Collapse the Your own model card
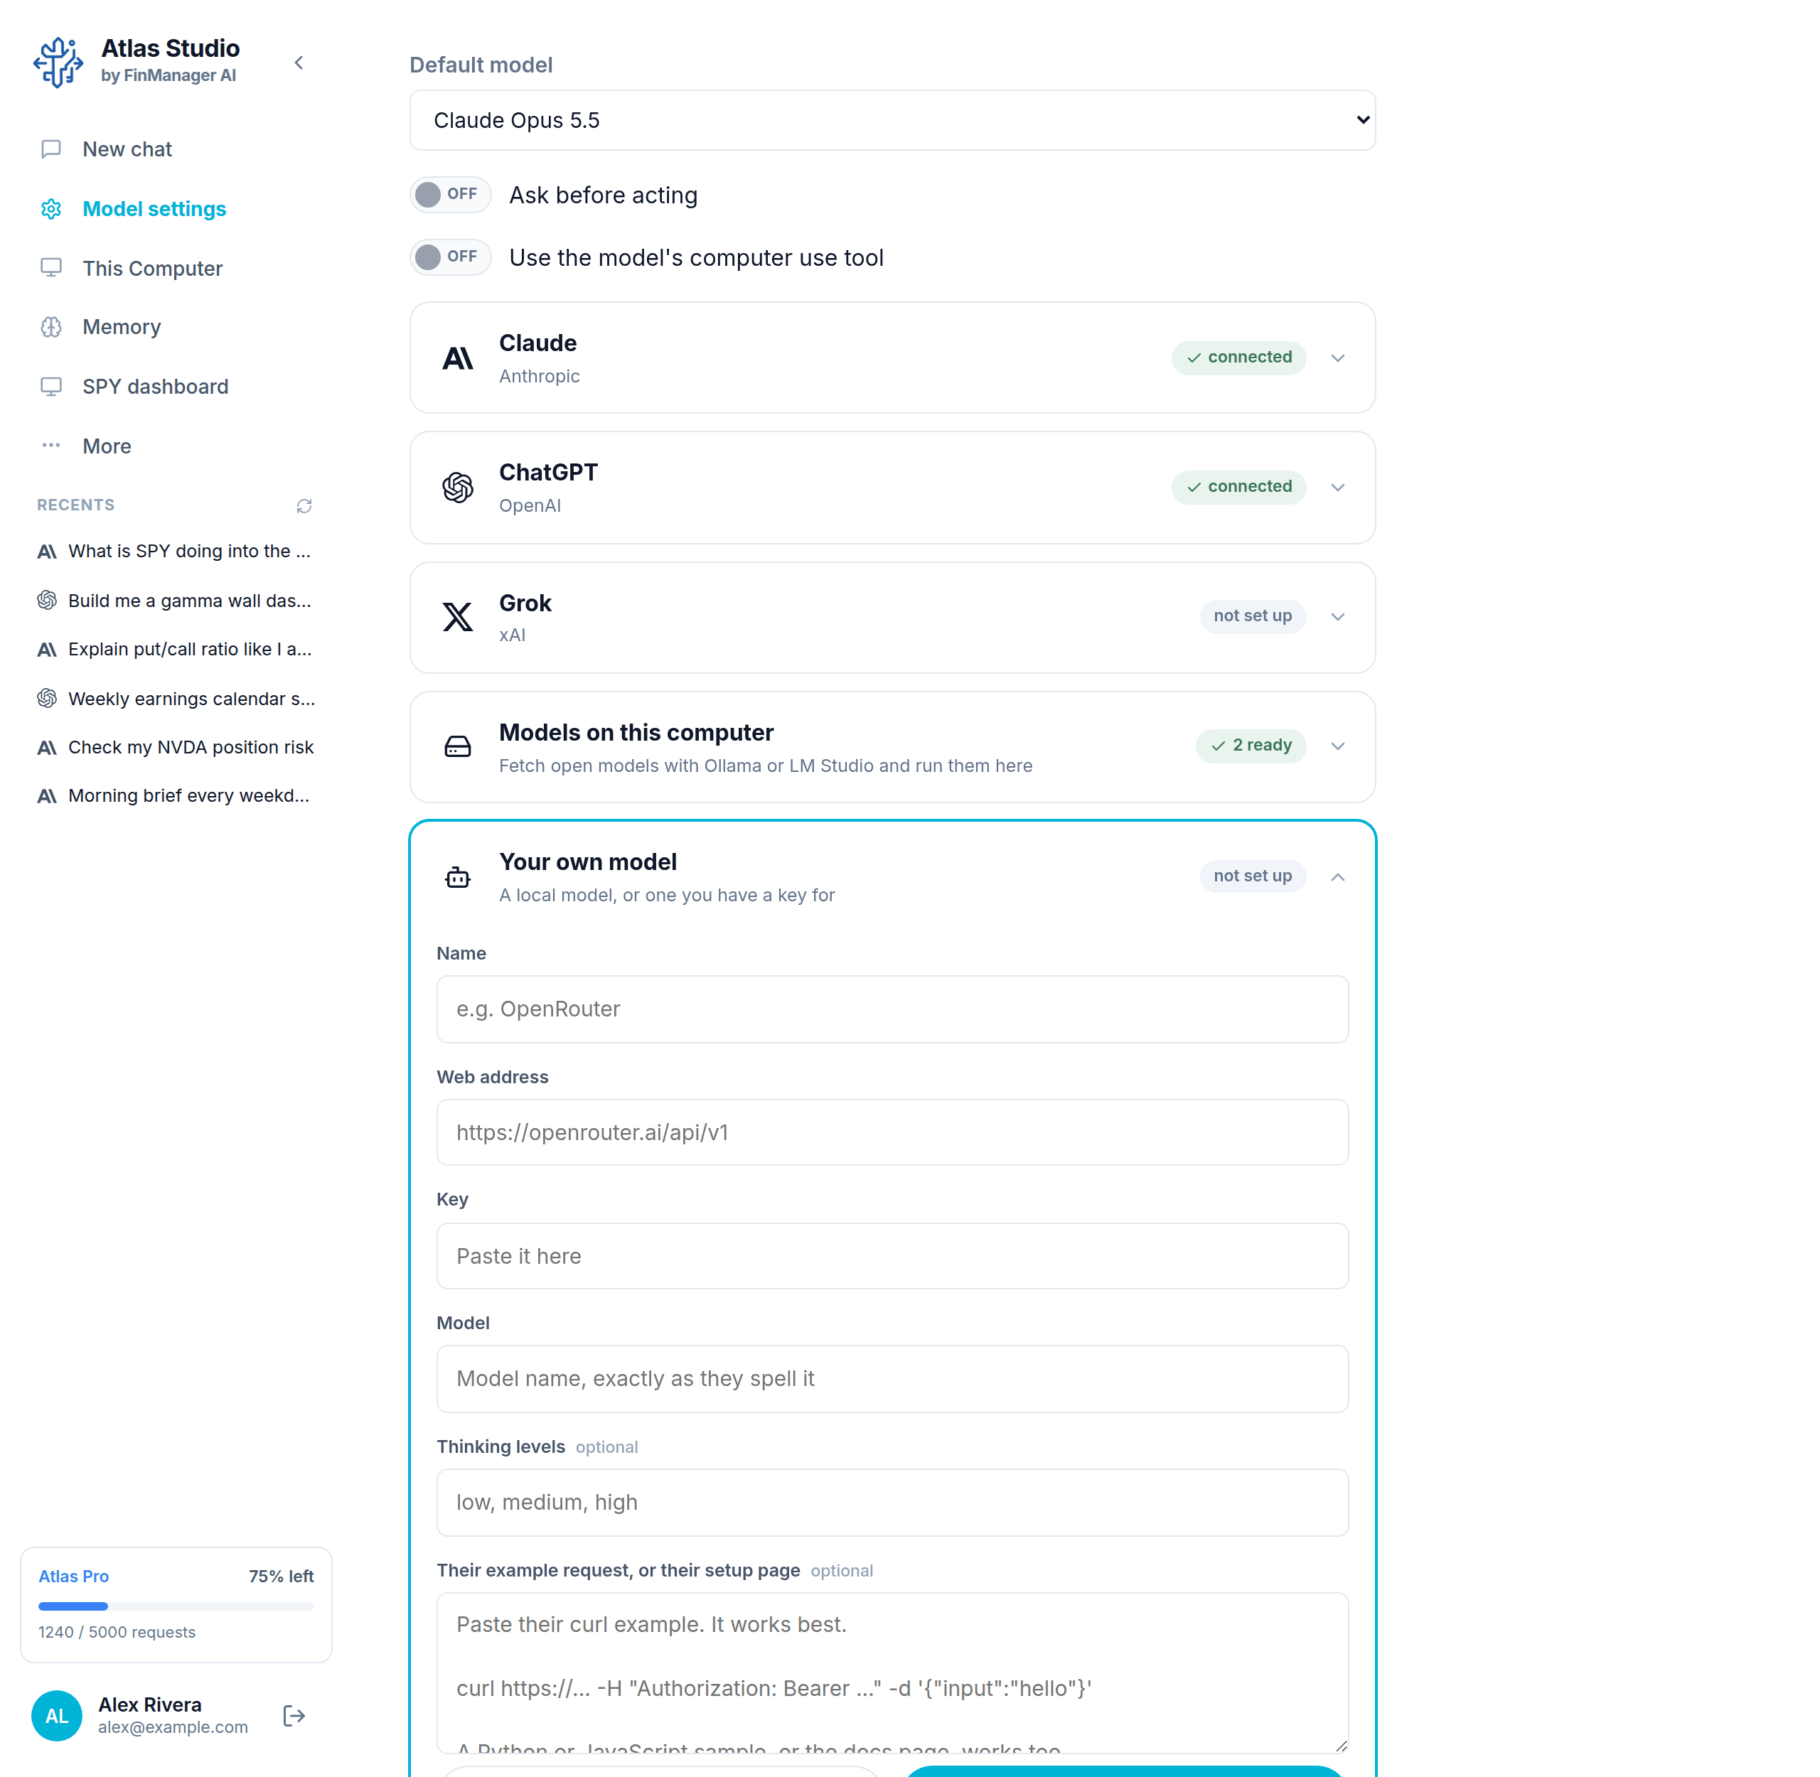The image size is (1820, 1777). tap(1337, 876)
